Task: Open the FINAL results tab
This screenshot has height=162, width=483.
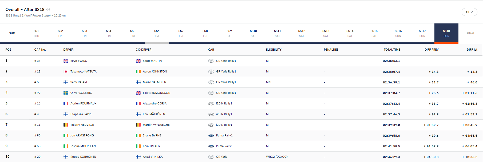Action: pos(470,33)
